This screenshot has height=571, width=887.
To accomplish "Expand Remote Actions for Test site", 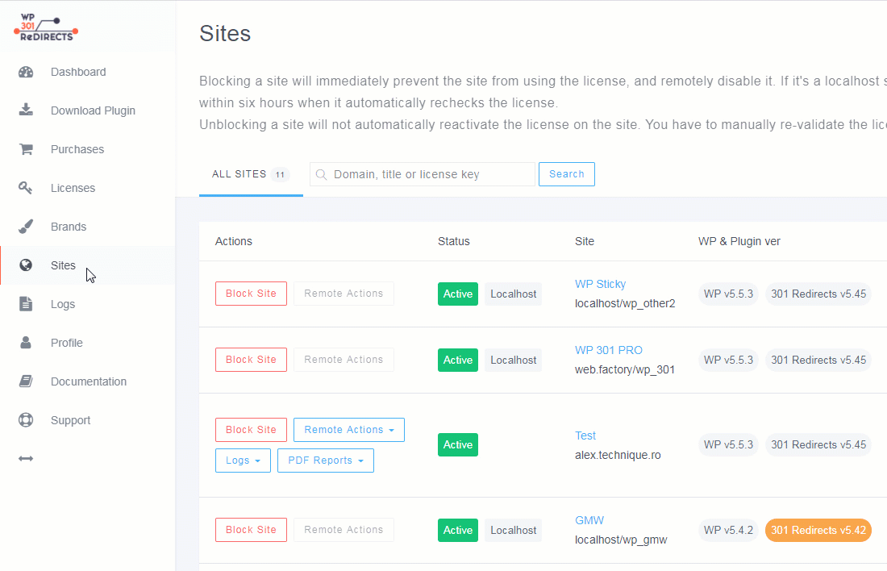I will (x=349, y=430).
